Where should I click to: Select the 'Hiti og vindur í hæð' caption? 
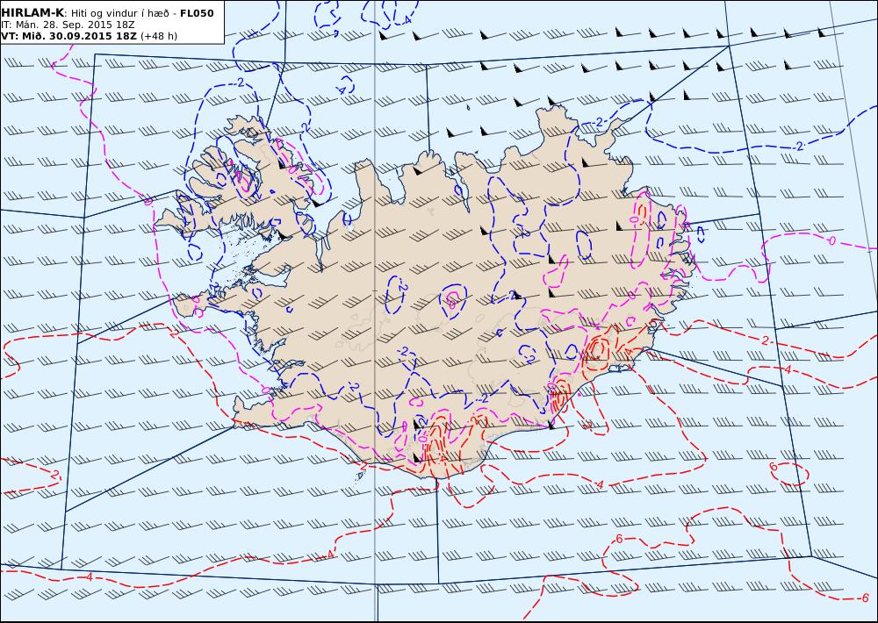[119, 13]
